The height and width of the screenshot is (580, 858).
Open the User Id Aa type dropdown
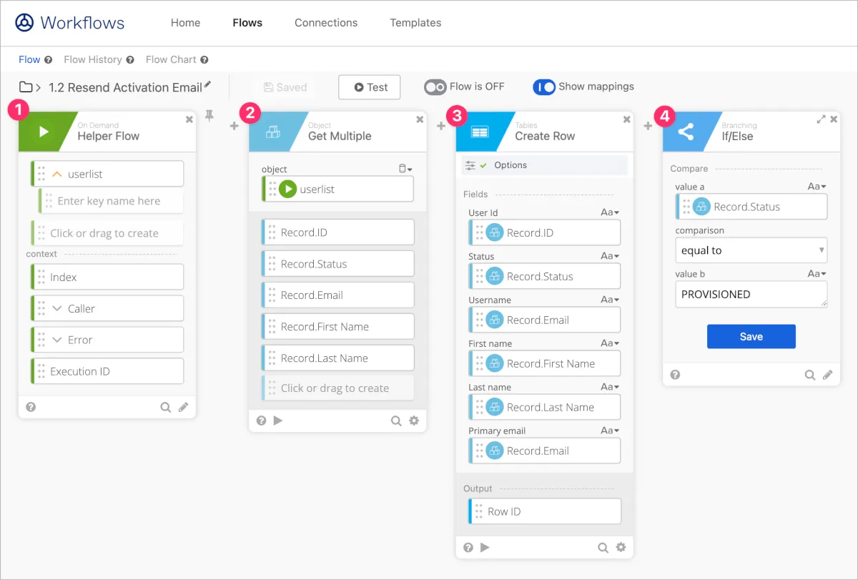pyautogui.click(x=610, y=212)
